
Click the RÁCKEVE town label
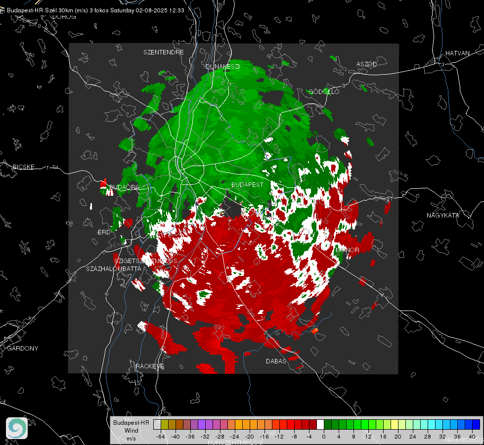pos(150,366)
